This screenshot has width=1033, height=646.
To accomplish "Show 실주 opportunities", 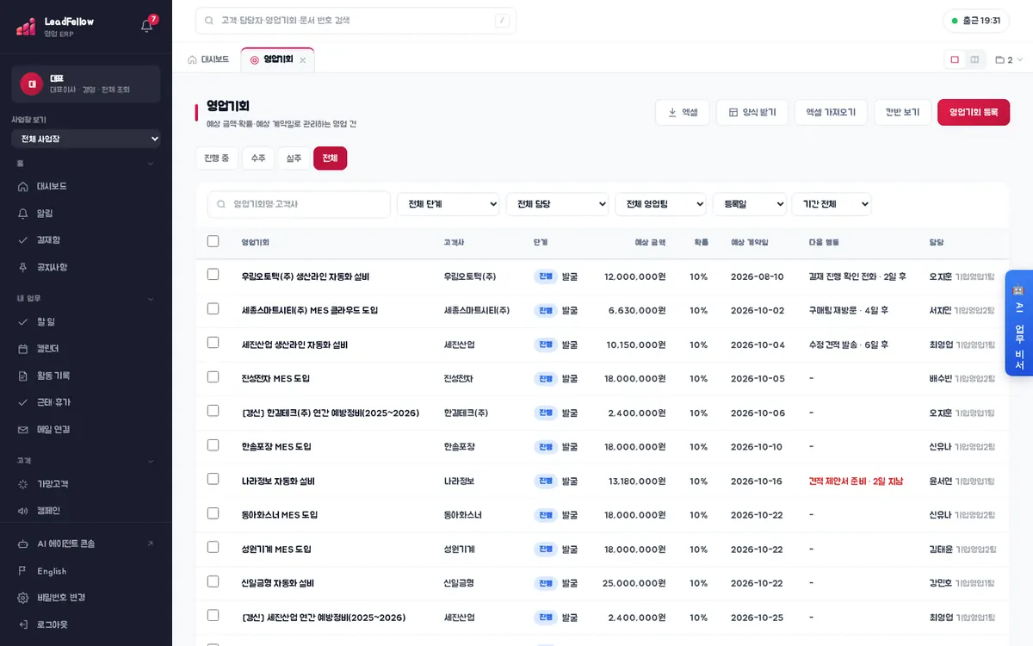I will [294, 158].
